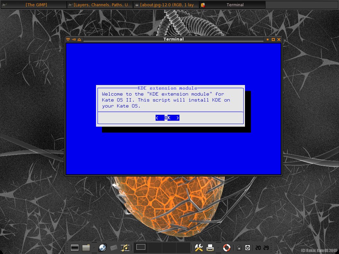Lock the screen with the padlock icon

coord(239,248)
